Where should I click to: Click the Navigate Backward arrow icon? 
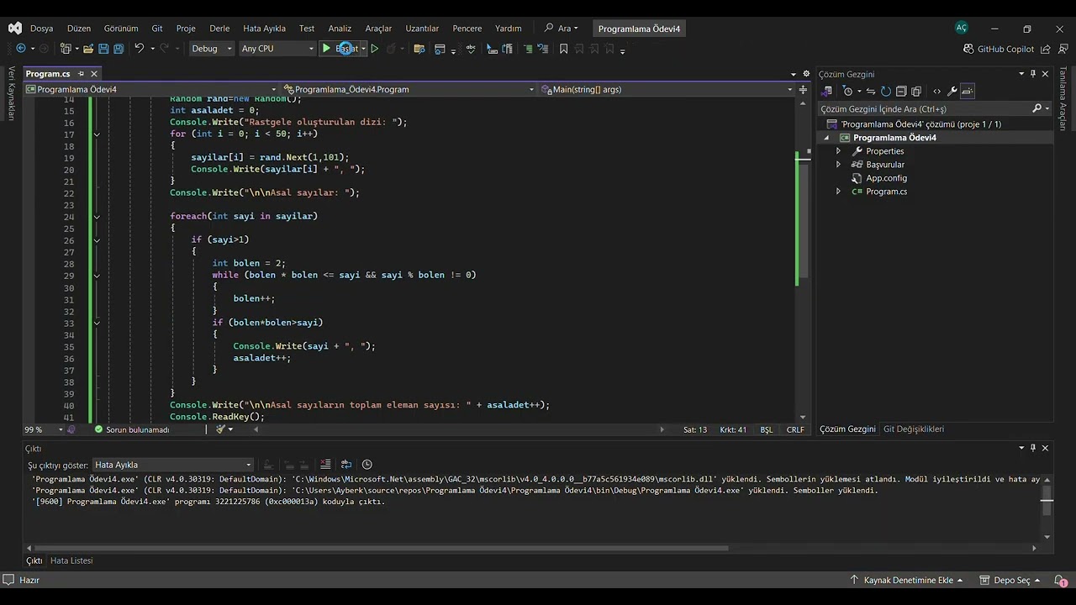21,49
